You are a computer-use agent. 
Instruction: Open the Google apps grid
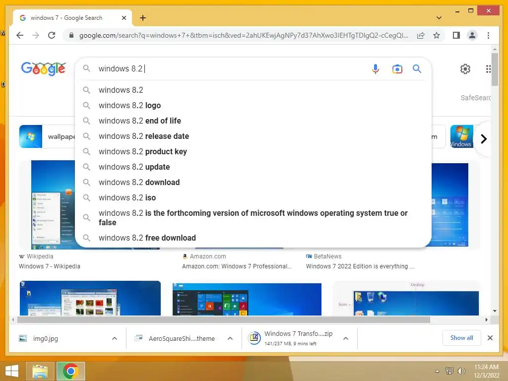488,68
